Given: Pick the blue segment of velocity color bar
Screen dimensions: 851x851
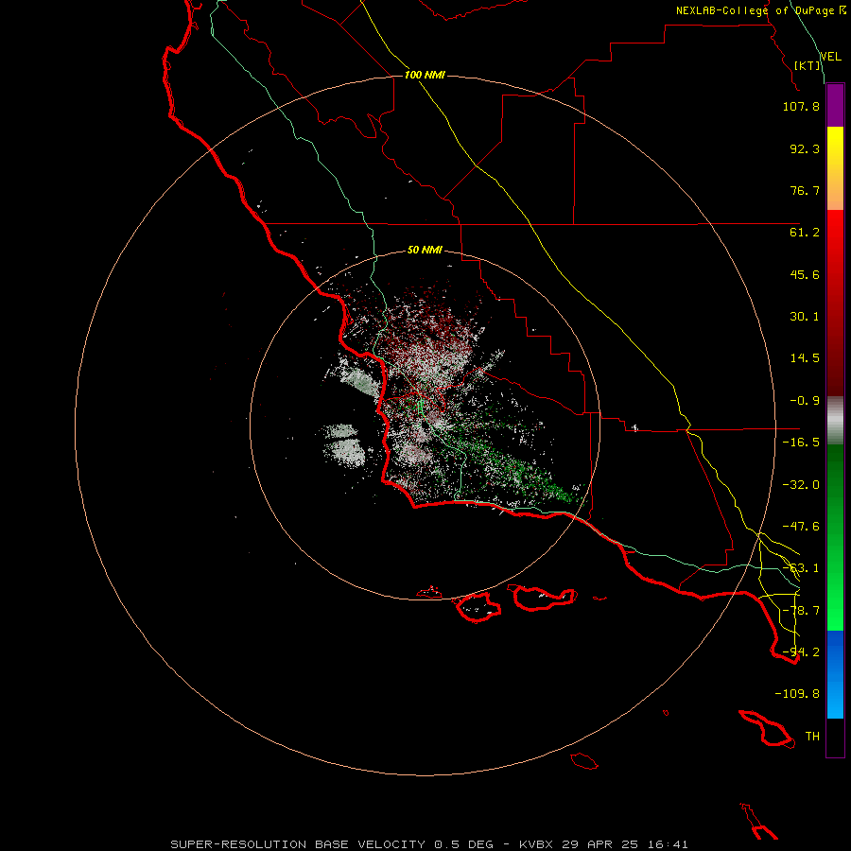Looking at the screenshot, I should [835, 674].
